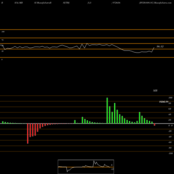Click the -100 axis label

click(171, 153)
